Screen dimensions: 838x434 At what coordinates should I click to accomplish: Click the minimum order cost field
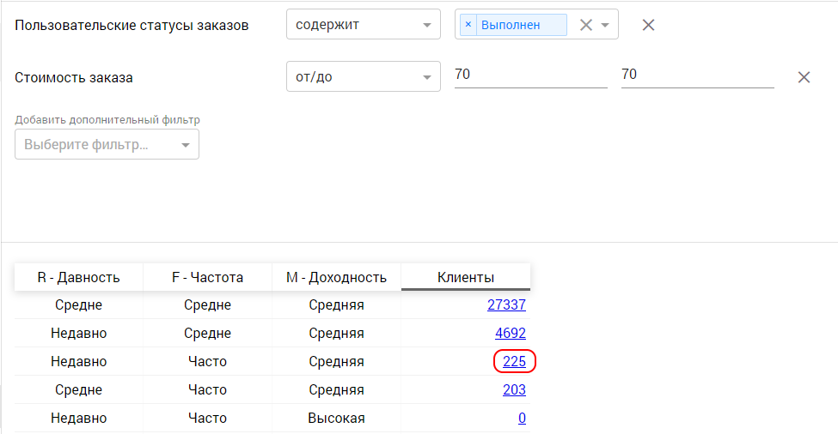530,75
